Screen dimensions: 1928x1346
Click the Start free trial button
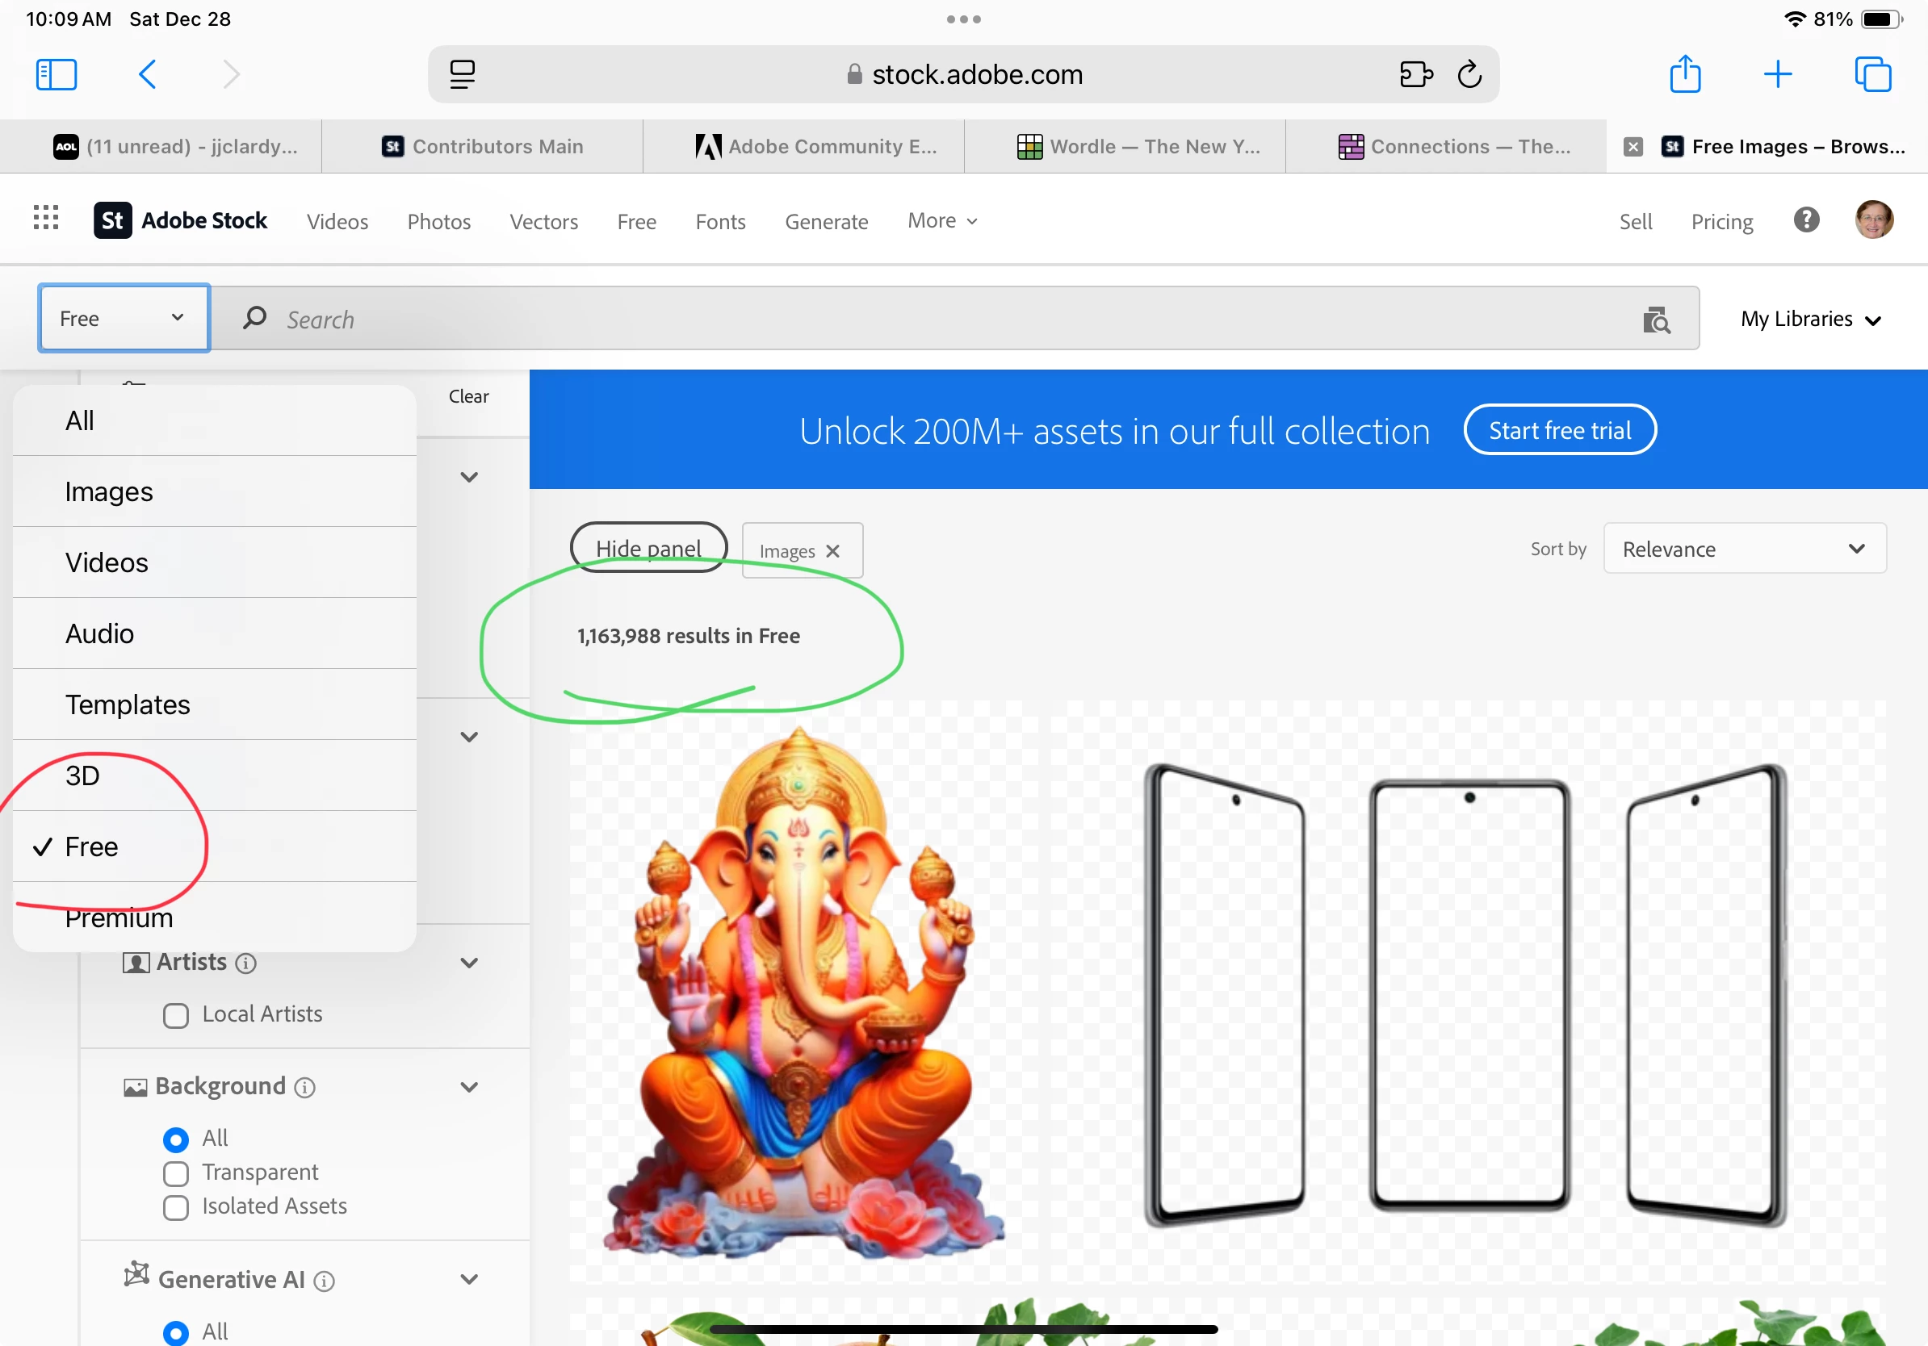point(1558,430)
